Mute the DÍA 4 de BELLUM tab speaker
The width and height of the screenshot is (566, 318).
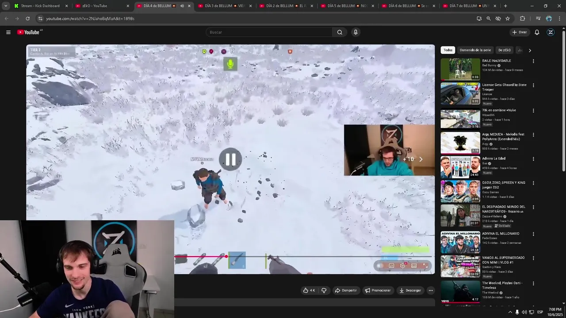[182, 6]
